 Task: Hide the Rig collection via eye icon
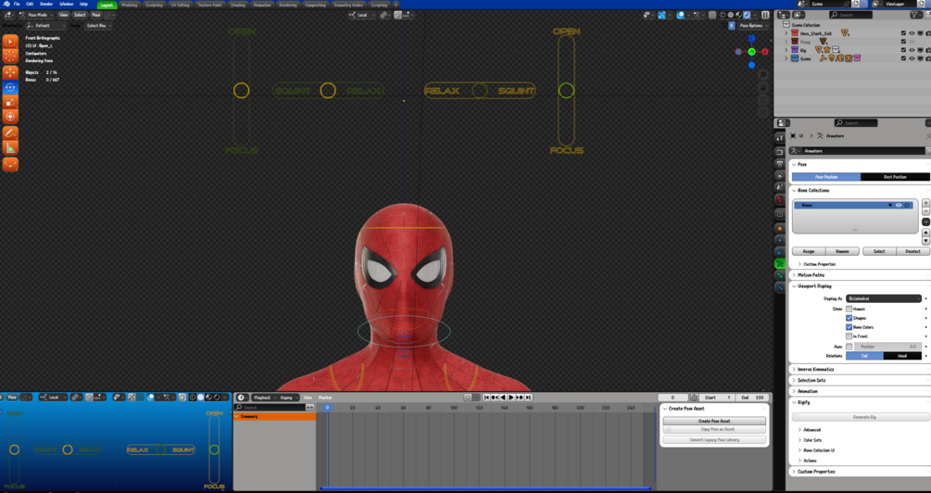click(912, 50)
